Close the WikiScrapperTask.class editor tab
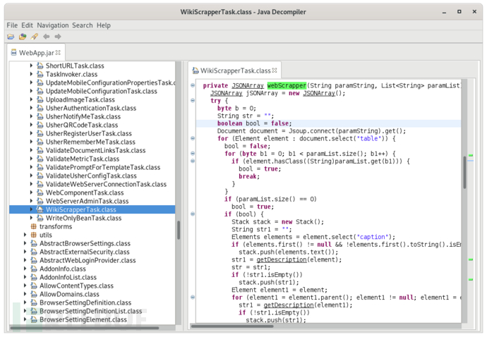This screenshot has width=487, height=337. [275, 71]
